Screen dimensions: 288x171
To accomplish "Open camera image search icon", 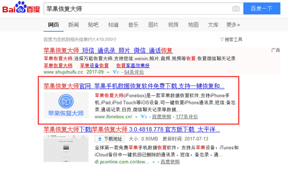I will pyautogui.click(x=236, y=9).
